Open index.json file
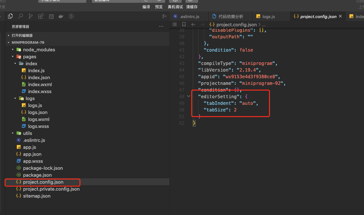Screen dimensions: 364x215 point(39,78)
